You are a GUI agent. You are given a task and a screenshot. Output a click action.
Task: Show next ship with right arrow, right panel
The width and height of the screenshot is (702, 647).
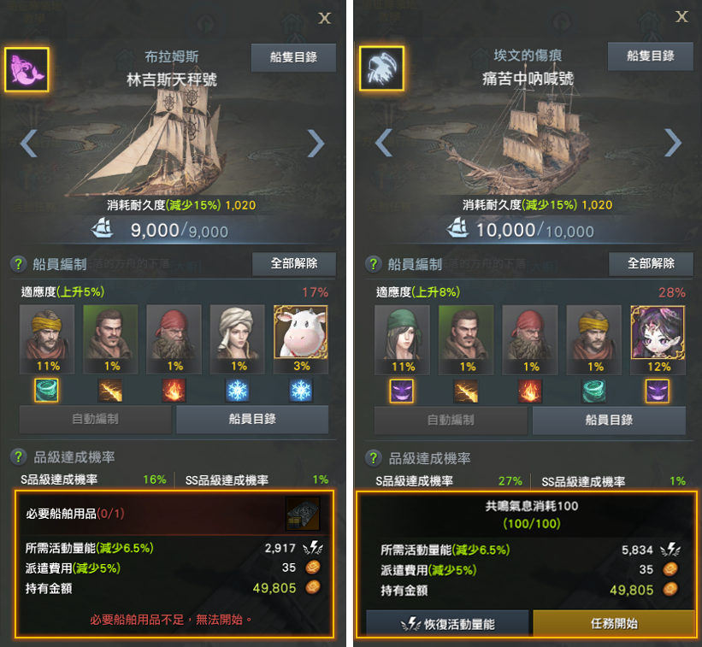coord(672,143)
